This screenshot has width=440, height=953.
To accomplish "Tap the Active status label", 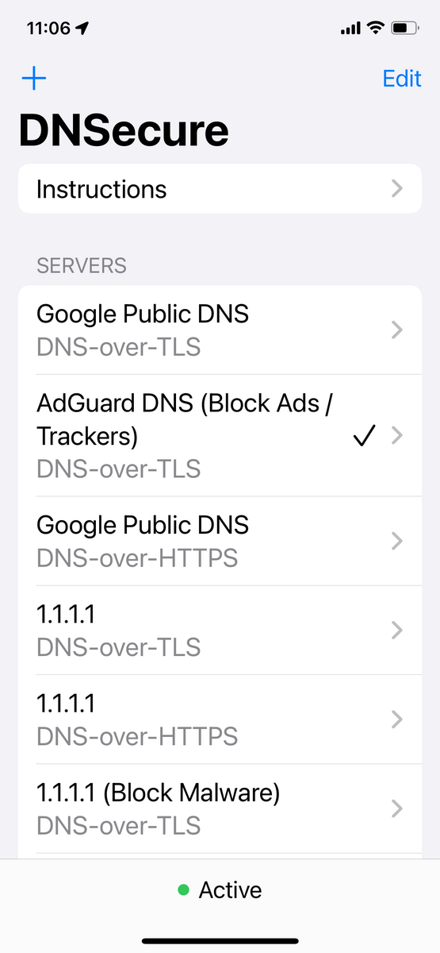I will click(230, 890).
